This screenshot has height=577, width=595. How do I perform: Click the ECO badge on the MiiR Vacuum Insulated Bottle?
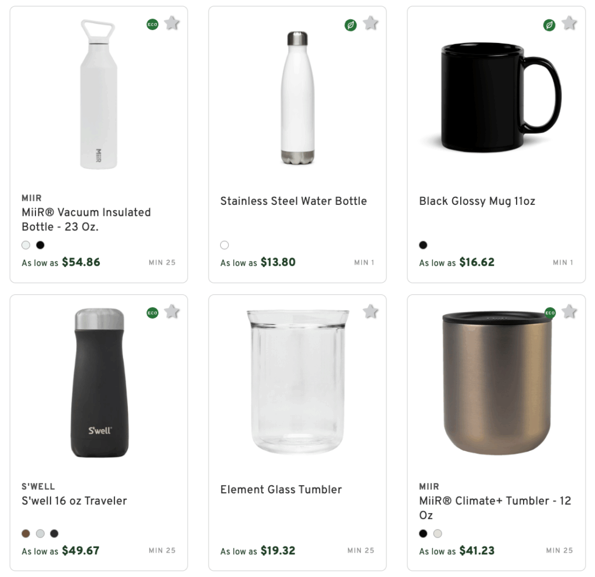click(x=152, y=24)
